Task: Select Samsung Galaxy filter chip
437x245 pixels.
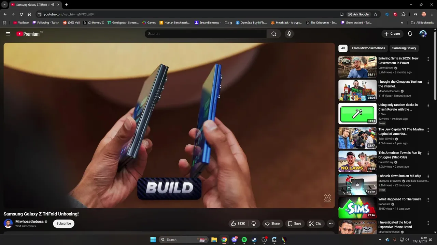Action: 404,48
